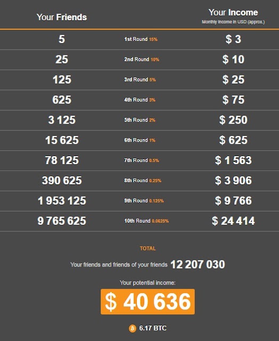Viewport: 279px width, 341px height.
Task: Select the $ 9 766 income value
Action: click(x=233, y=201)
